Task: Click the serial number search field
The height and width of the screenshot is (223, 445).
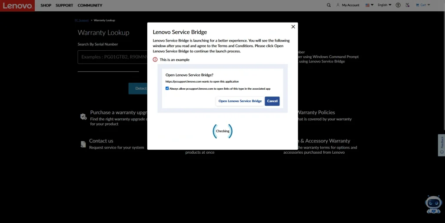Action: 113,57
